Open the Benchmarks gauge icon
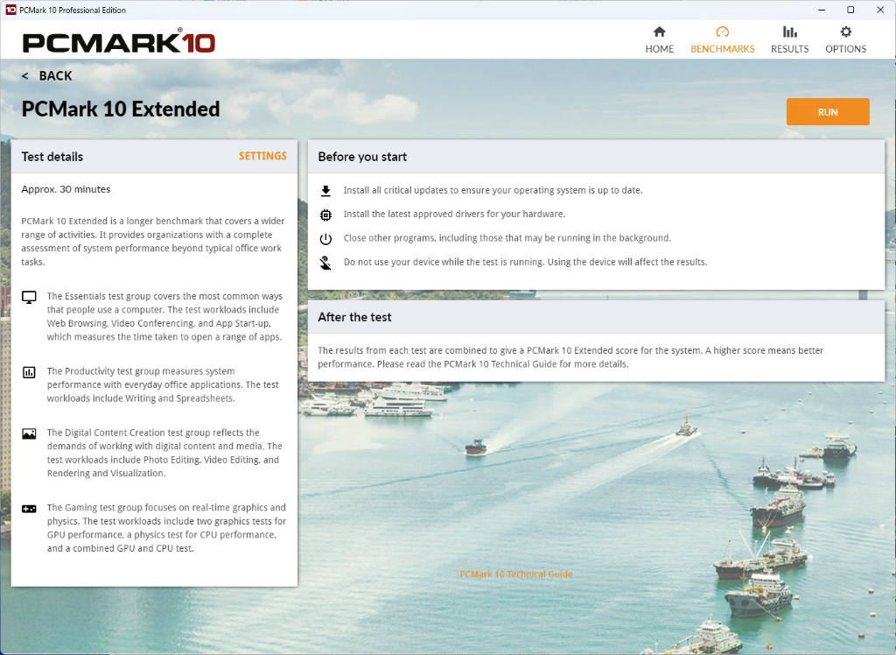 coord(722,32)
